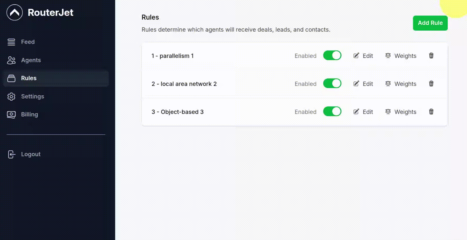Delete Object-based 3 with its trash icon
The width and height of the screenshot is (467, 240).
tap(431, 111)
